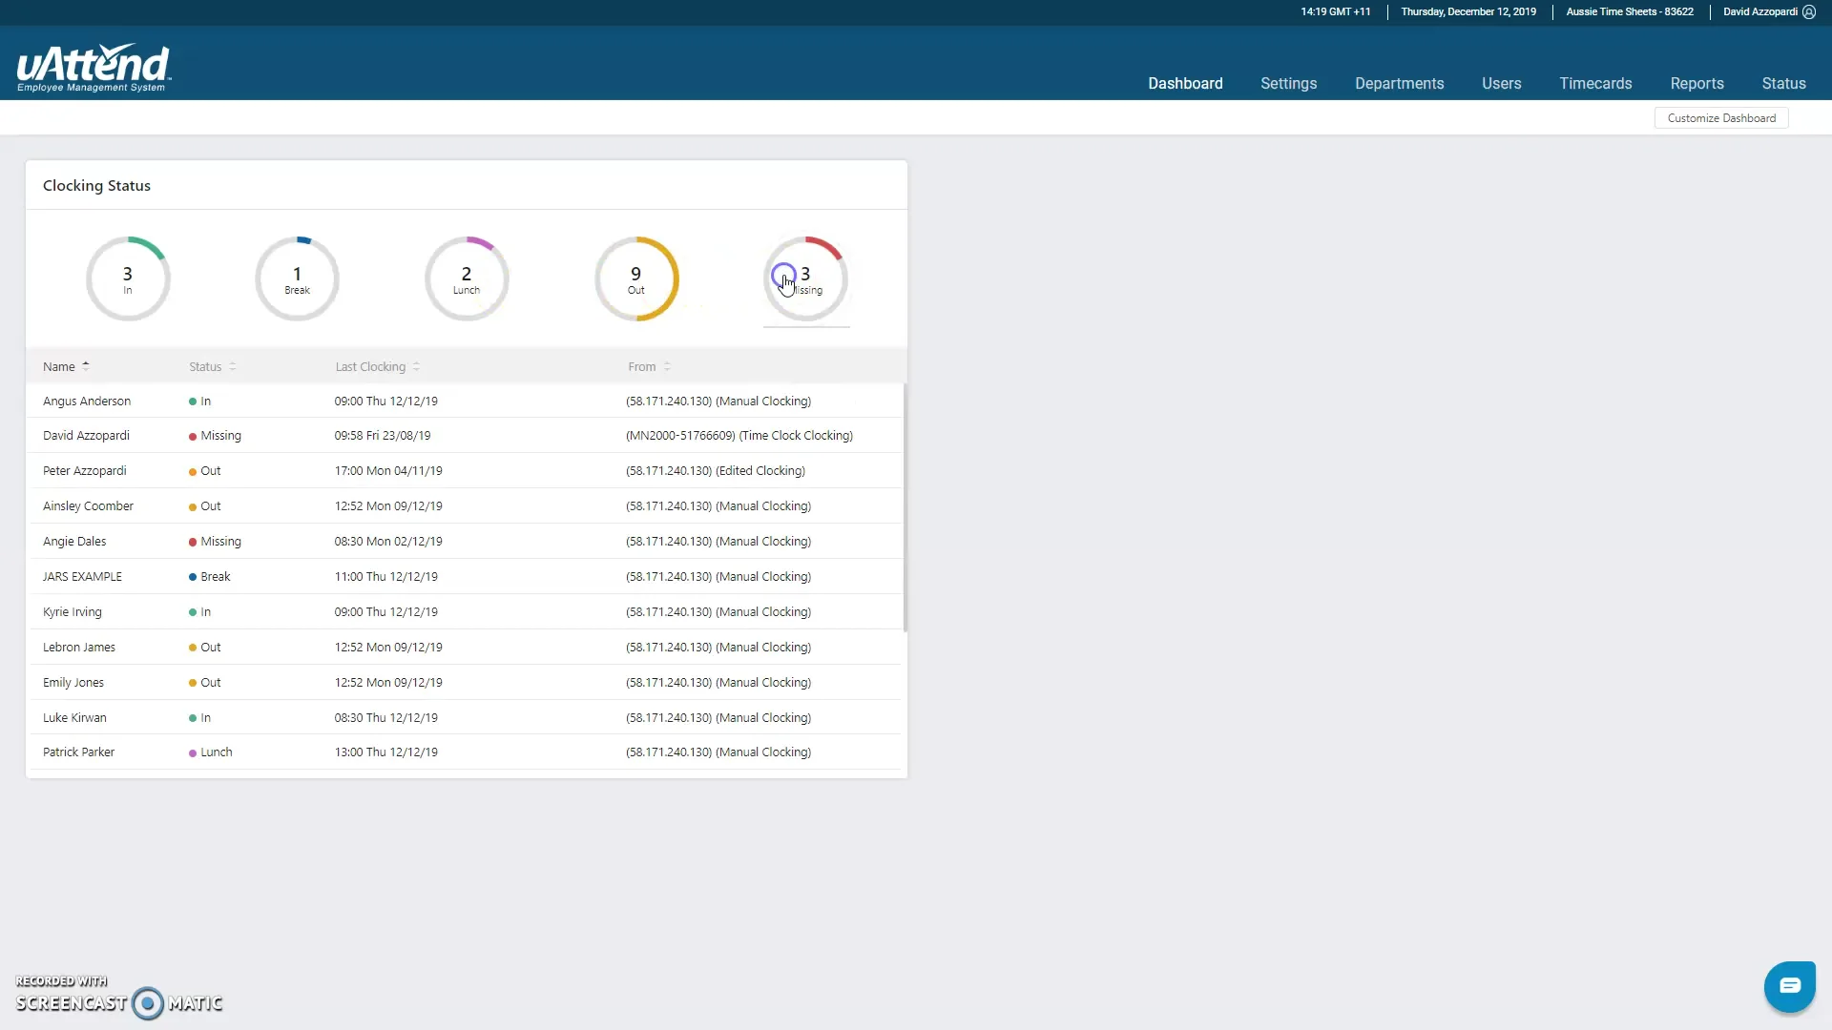Click Peter Azzopardi name
The width and height of the screenshot is (1832, 1030).
point(84,470)
